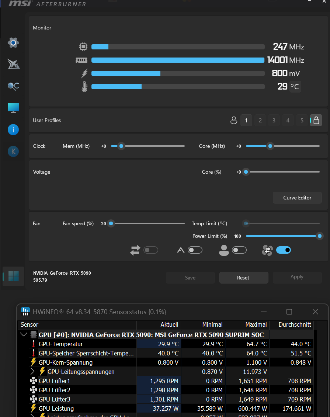Click the Apply button

coord(297,277)
